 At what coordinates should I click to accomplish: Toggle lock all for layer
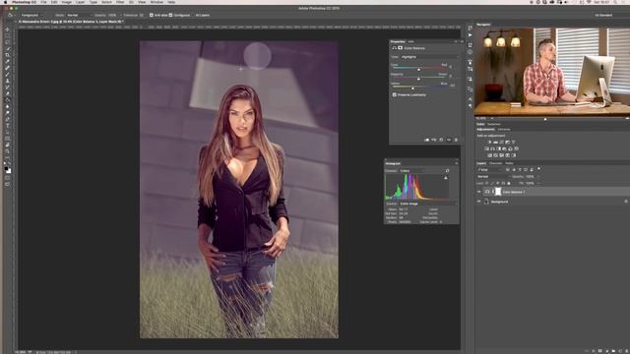click(x=509, y=183)
